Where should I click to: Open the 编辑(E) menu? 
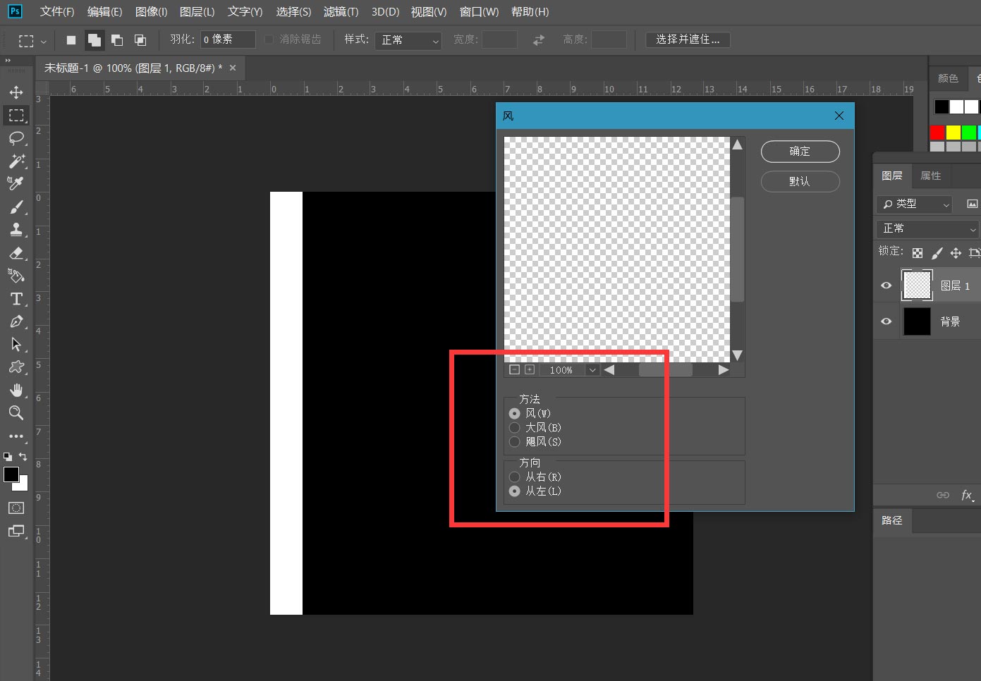click(104, 12)
